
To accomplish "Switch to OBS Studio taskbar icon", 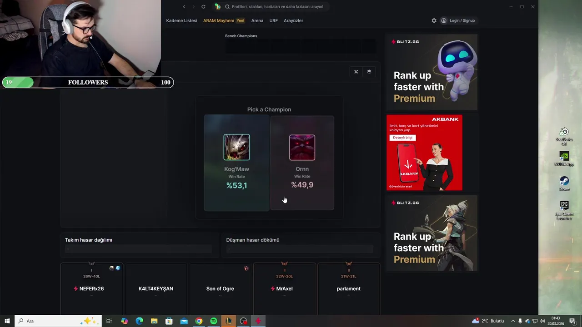I will 244,321.
